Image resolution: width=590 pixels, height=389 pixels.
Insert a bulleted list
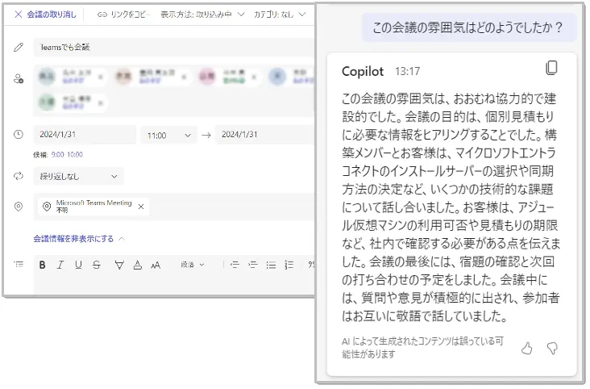click(x=271, y=265)
